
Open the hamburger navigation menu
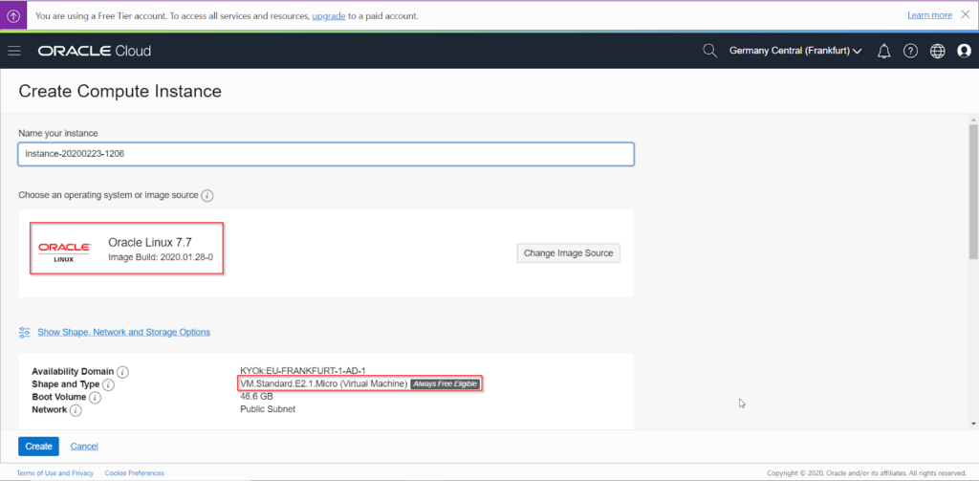pyautogui.click(x=14, y=51)
